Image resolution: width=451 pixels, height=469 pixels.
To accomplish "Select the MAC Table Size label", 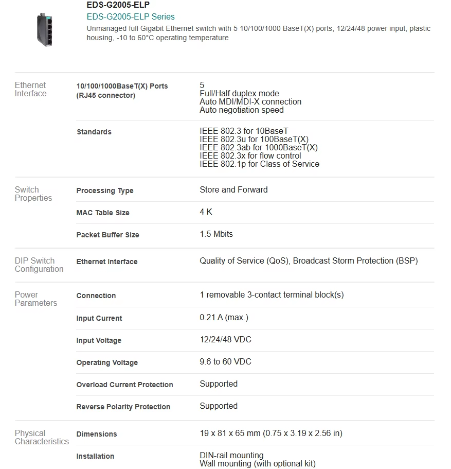I will [103, 213].
